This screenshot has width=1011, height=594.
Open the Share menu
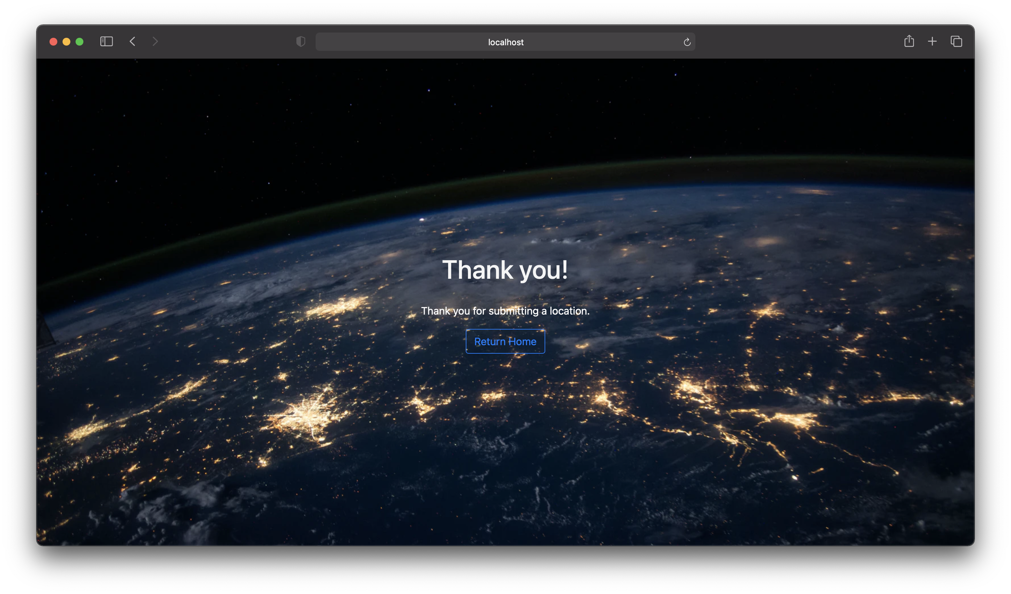point(909,41)
